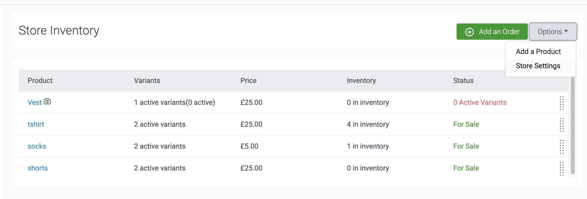587x199 pixels.
Task: Click the Inventory column header
Action: coord(361,80)
